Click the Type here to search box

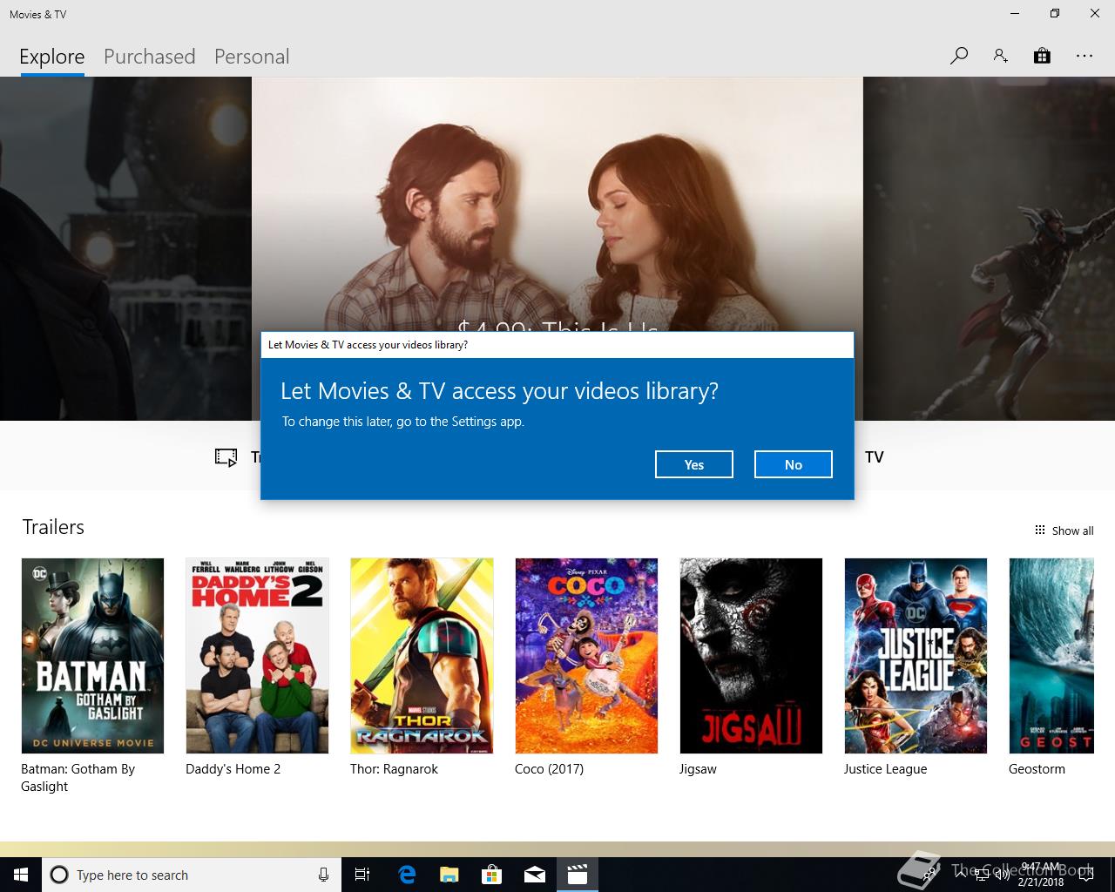coord(192,875)
